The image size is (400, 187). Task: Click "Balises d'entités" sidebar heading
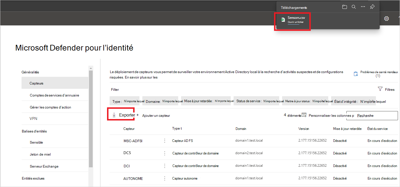coord(34,131)
